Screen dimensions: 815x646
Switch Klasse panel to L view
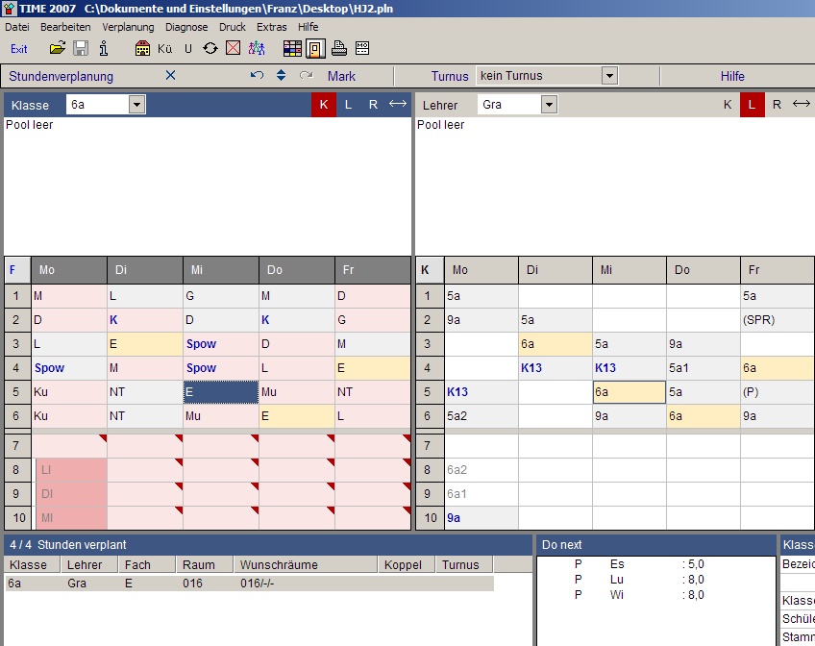pyautogui.click(x=348, y=105)
